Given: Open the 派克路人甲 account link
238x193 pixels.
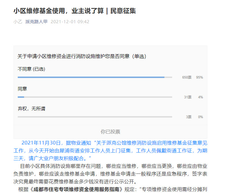Looking at the screenshot, I should [36, 22].
